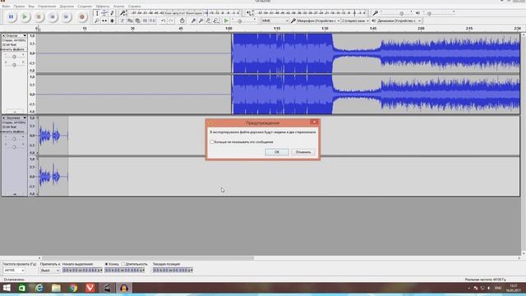The height and width of the screenshot is (296, 526).
Task: Click the Copy icon in edit toolbar
Action: tap(130, 21)
